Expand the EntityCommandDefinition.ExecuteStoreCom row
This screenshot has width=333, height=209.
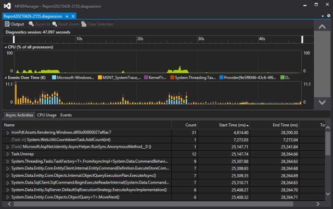pyautogui.click(x=8, y=168)
